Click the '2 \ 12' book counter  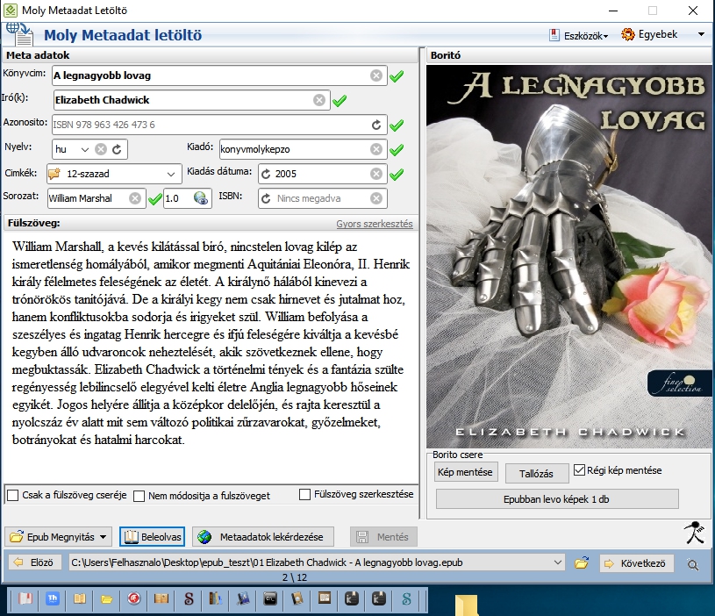point(295,577)
